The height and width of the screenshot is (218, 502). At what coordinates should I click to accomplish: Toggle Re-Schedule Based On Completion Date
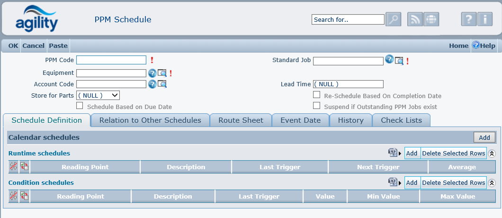tap(316, 95)
